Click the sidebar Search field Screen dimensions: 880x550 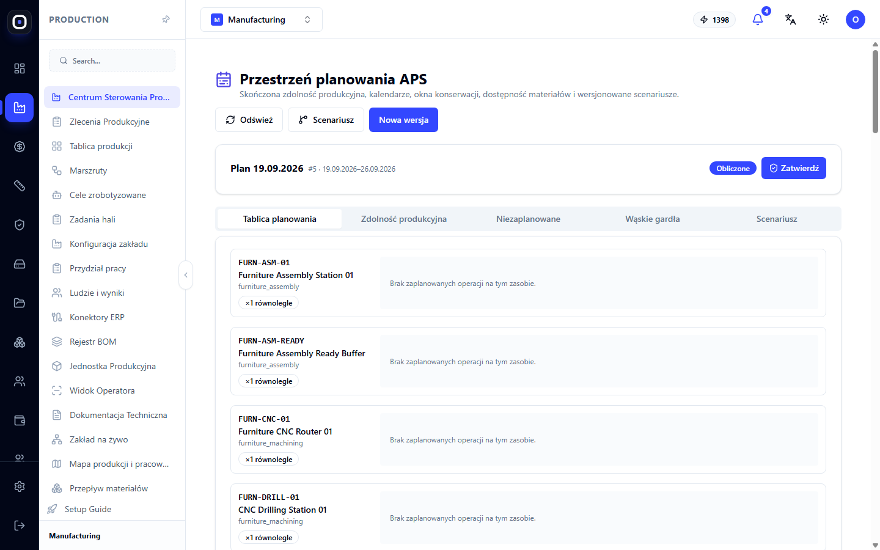(x=112, y=61)
